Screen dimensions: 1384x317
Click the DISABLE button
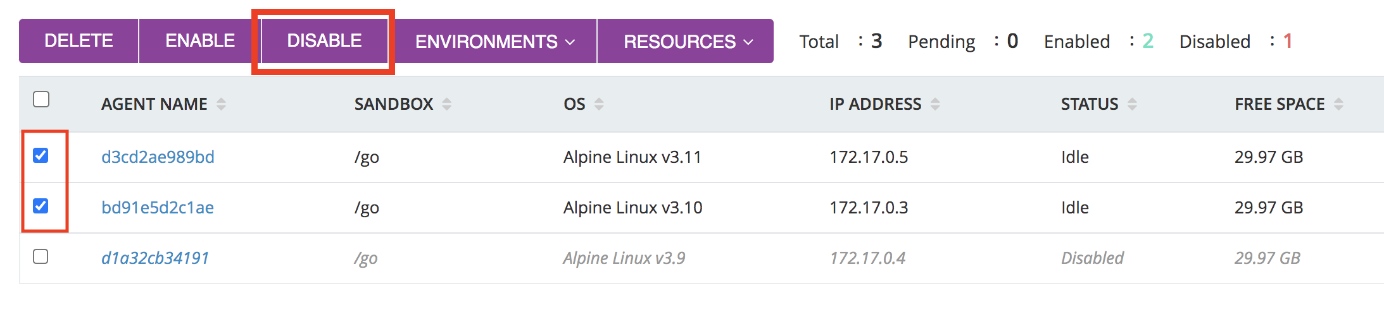(324, 41)
